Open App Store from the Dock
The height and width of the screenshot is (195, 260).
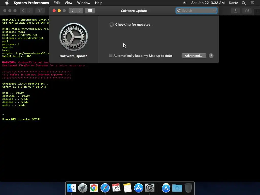tap(139, 188)
